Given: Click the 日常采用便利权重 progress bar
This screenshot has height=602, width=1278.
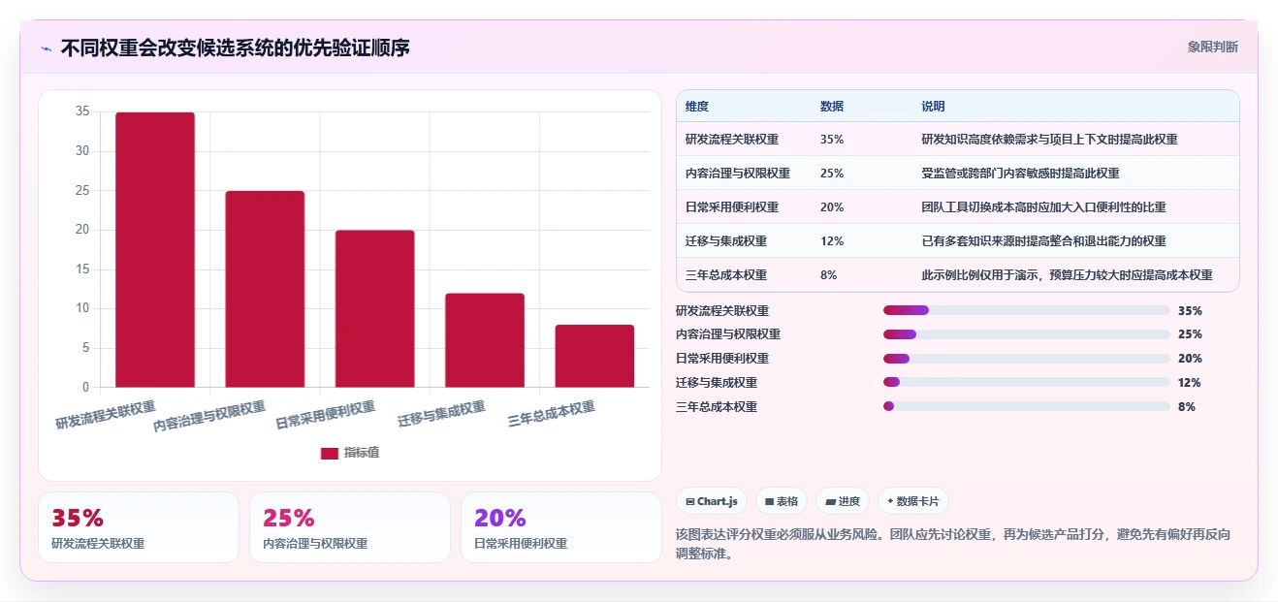Looking at the screenshot, I should (1026, 359).
